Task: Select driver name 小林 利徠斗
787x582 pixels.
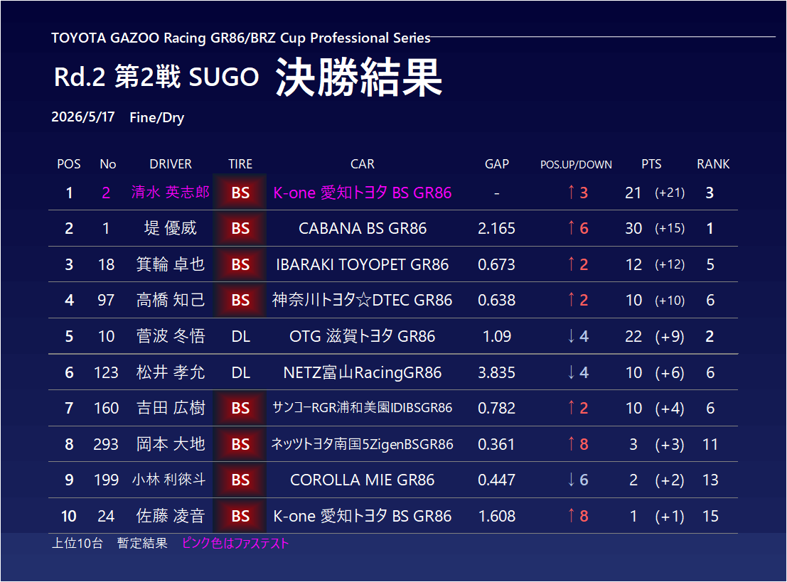Action: tap(169, 480)
